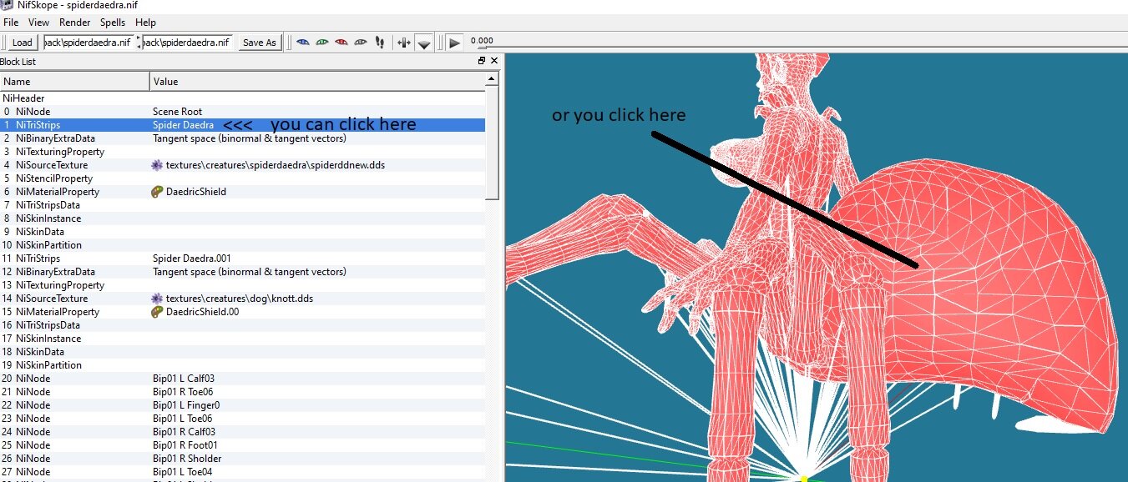1128x482 pixels.
Task: Select NiNode Bip01 L Toe06
Action: tap(242, 418)
